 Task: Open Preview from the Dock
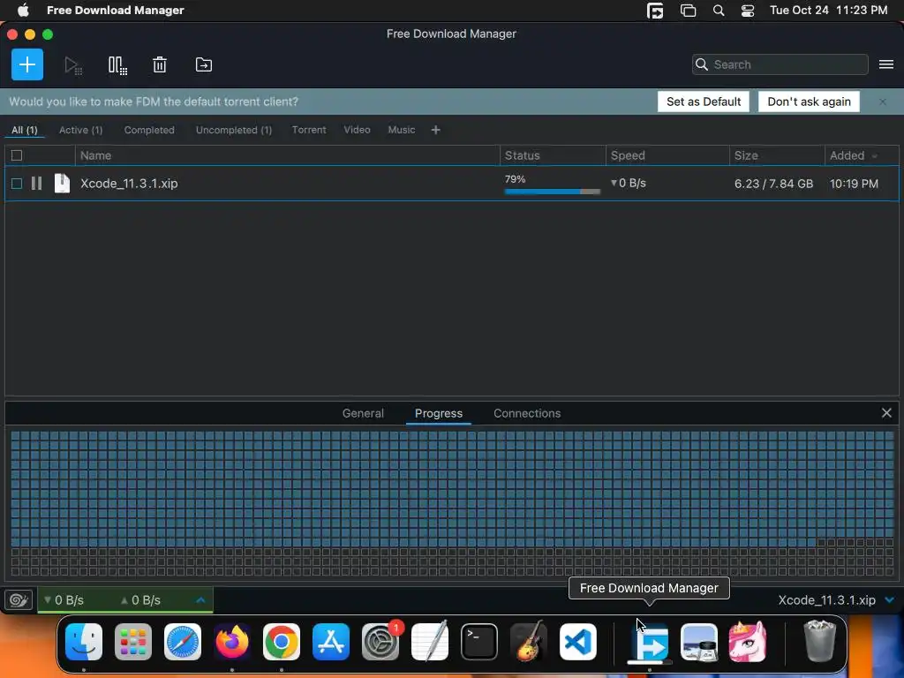699,642
